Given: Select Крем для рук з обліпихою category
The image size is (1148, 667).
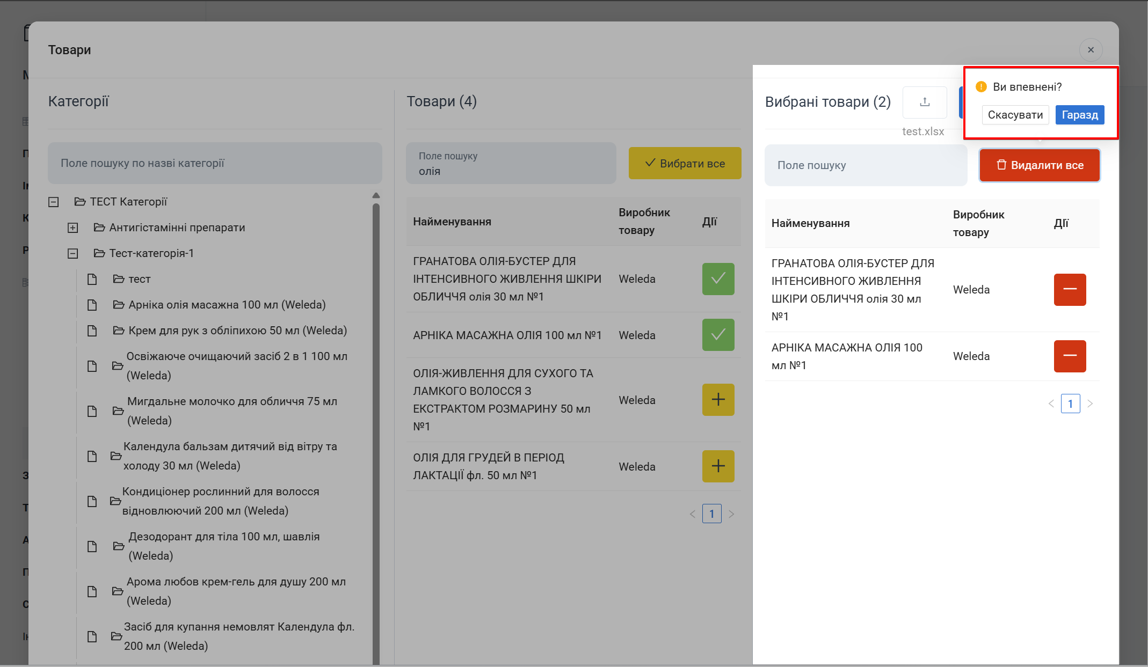Looking at the screenshot, I should [x=237, y=331].
